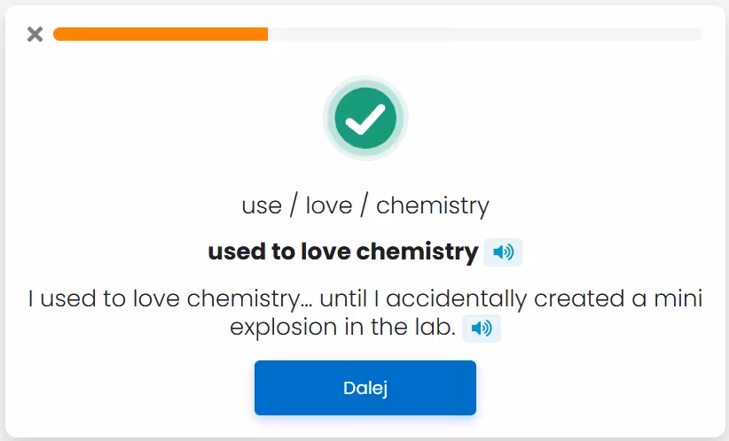
Task: Click the unfilled gray part of progress bar
Action: 484,34
